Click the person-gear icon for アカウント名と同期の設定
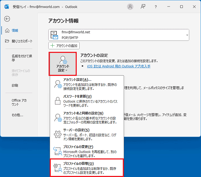 pyautogui.click(x=58, y=118)
